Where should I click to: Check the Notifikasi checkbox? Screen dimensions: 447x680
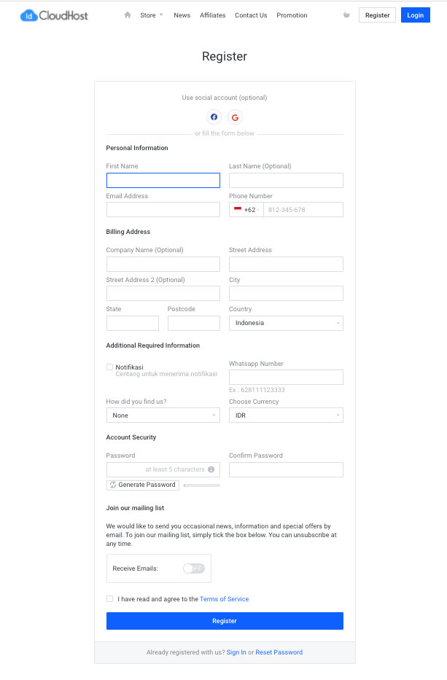(109, 367)
